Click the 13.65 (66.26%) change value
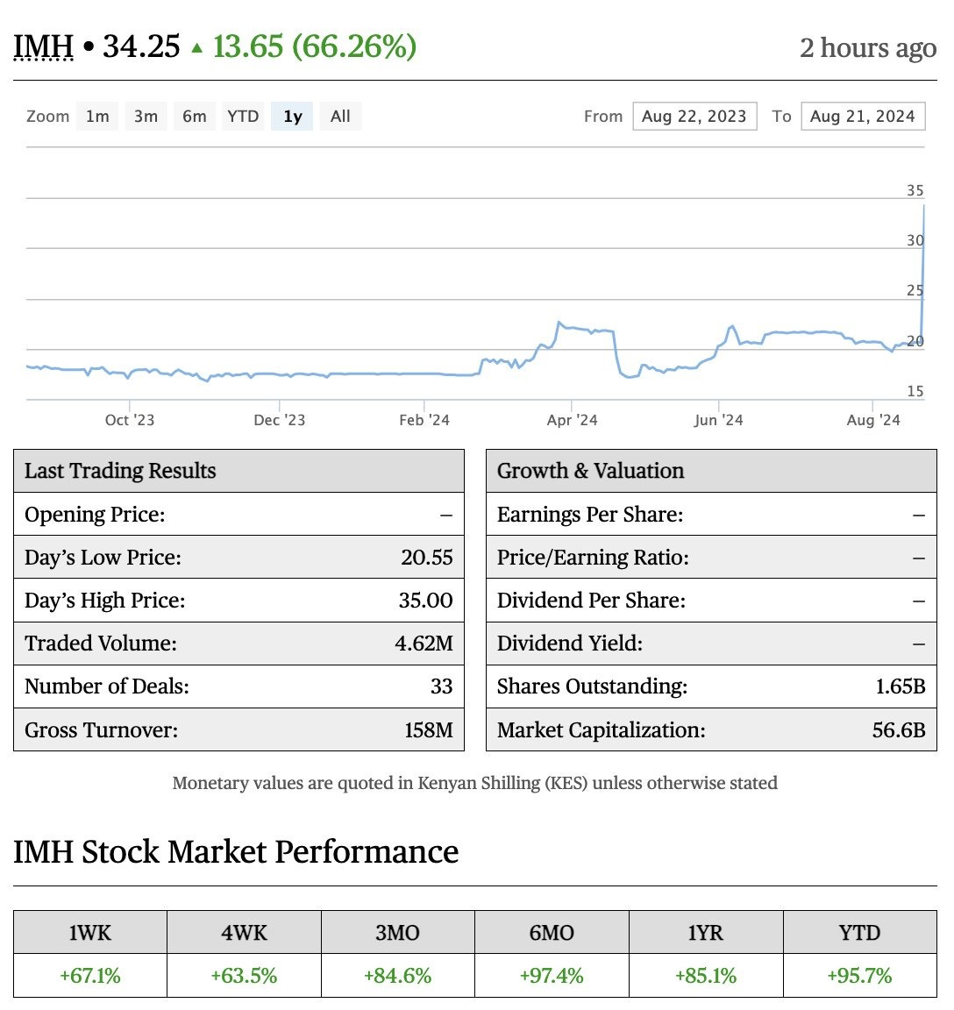 [315, 46]
